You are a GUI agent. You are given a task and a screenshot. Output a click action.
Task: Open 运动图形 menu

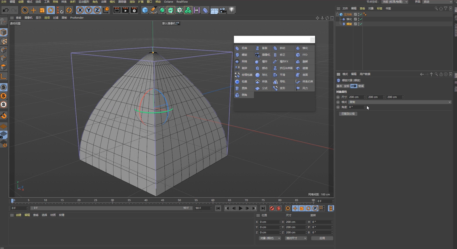click(84, 2)
